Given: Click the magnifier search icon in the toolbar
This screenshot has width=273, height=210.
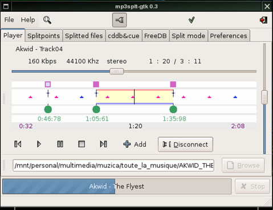Looking at the screenshot, I should (x=47, y=20).
